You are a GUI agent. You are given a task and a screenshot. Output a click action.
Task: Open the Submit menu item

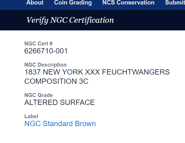175,3
